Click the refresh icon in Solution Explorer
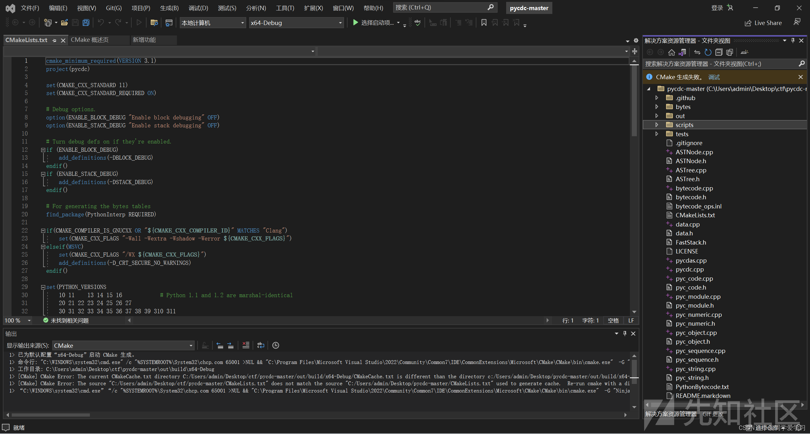Viewport: 810px width, 434px height. [708, 52]
